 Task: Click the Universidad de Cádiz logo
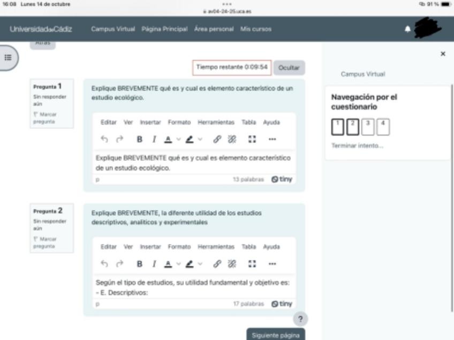click(41, 29)
